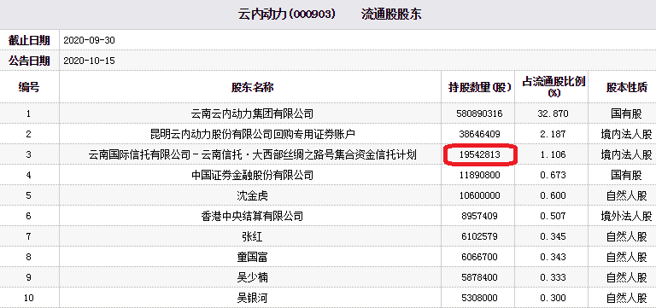Screen dimensions: 656x308
Task: Click 自然人股 in the 吴银河 row
Action: coord(626,299)
